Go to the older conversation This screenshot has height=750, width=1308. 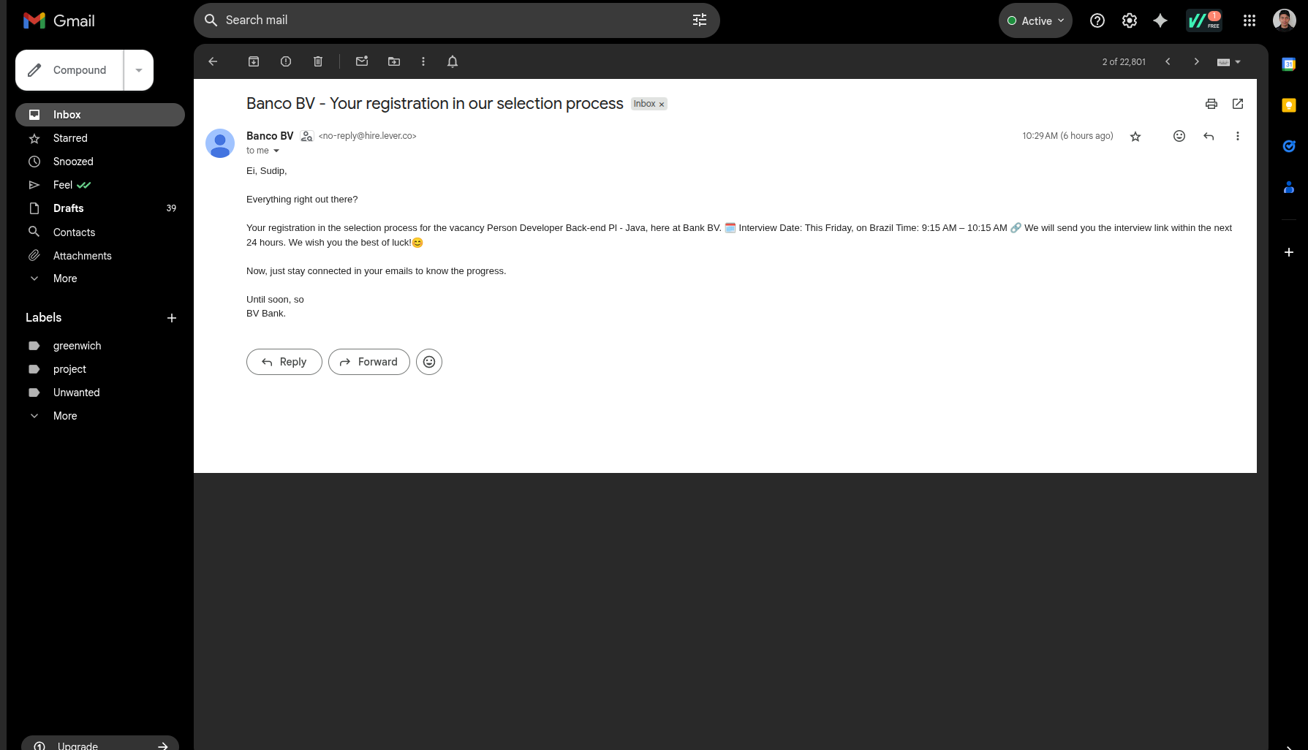point(1197,61)
